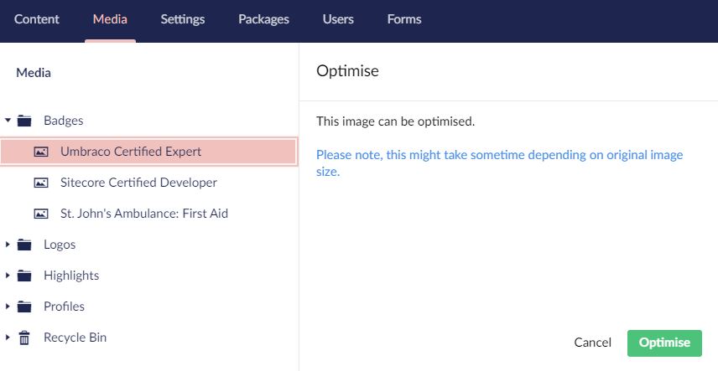Cancel the Optimise dialog
This screenshot has width=718, height=371.
pos(592,343)
